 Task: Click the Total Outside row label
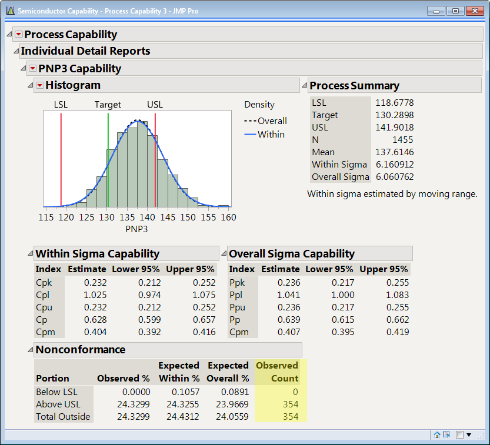(63, 417)
